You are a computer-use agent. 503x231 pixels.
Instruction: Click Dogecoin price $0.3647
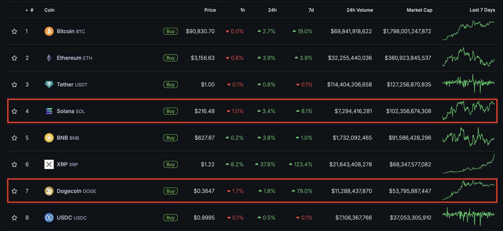204,191
